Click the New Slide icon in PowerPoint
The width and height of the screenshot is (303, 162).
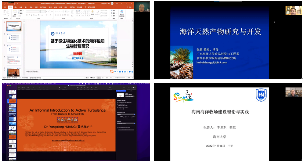[x=15, y=12]
